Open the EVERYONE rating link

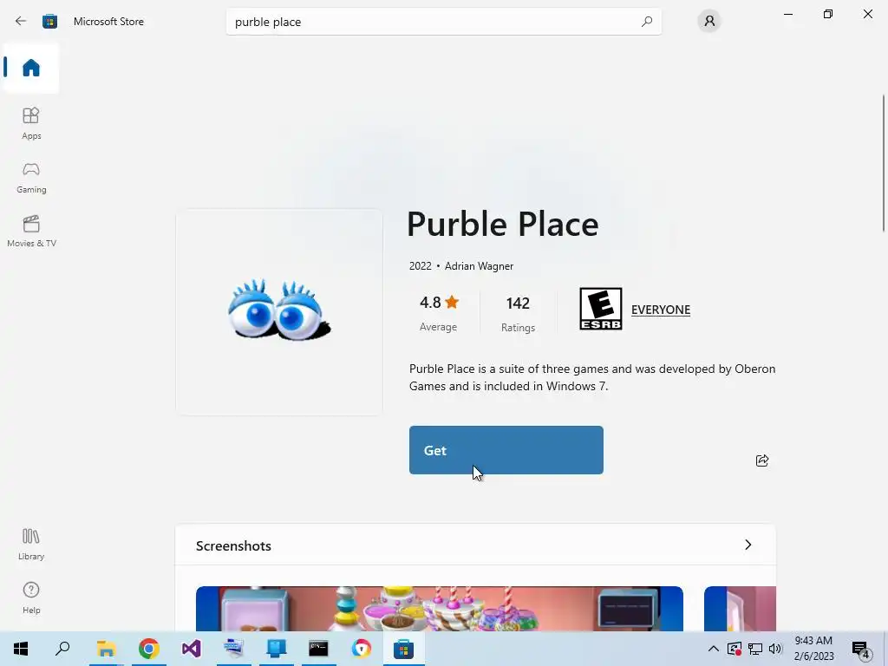[661, 310]
